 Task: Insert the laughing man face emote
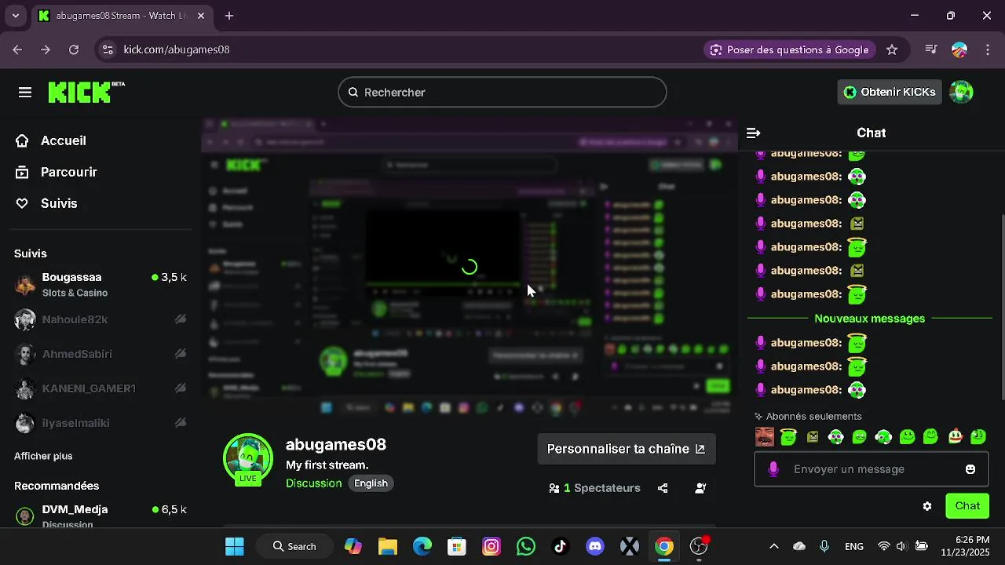point(764,437)
